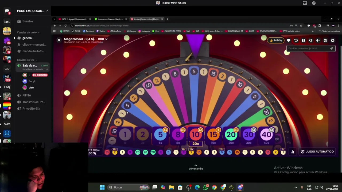Join the FIFITA voice channel

[33, 95]
